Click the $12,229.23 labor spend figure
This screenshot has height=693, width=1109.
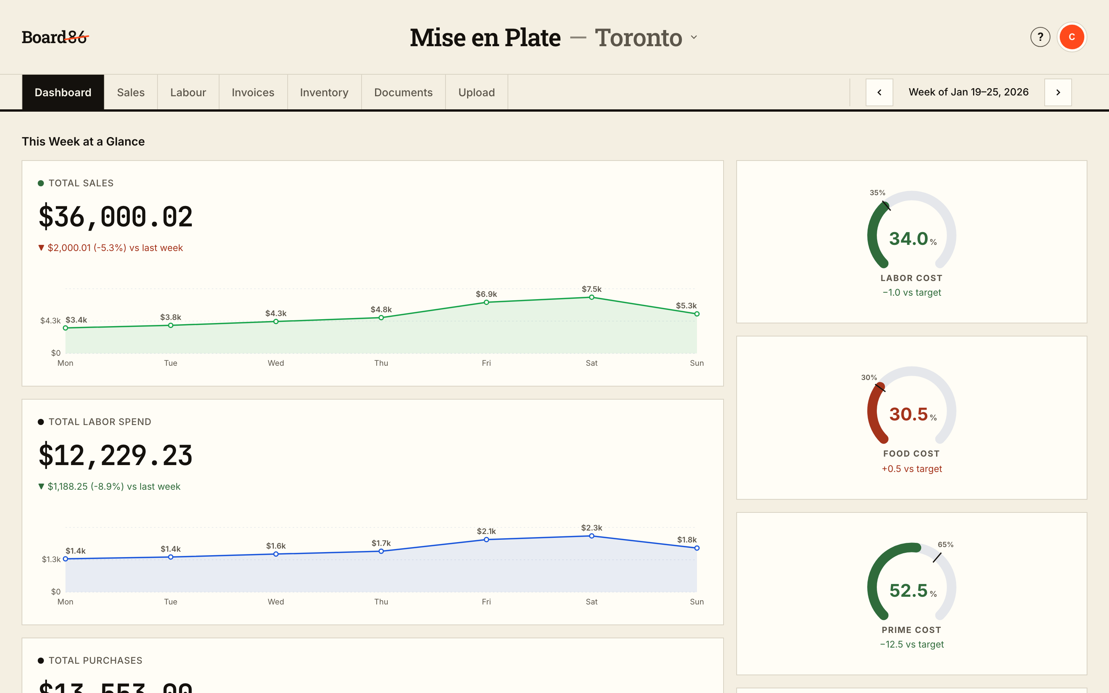(116, 455)
